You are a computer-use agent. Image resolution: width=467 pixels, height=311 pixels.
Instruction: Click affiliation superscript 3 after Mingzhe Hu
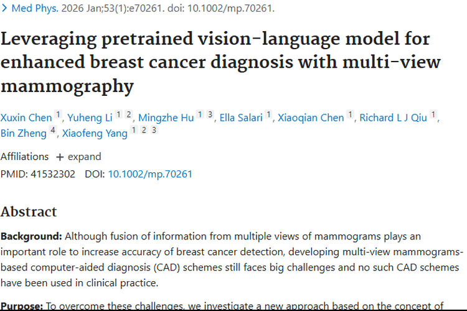(210, 115)
